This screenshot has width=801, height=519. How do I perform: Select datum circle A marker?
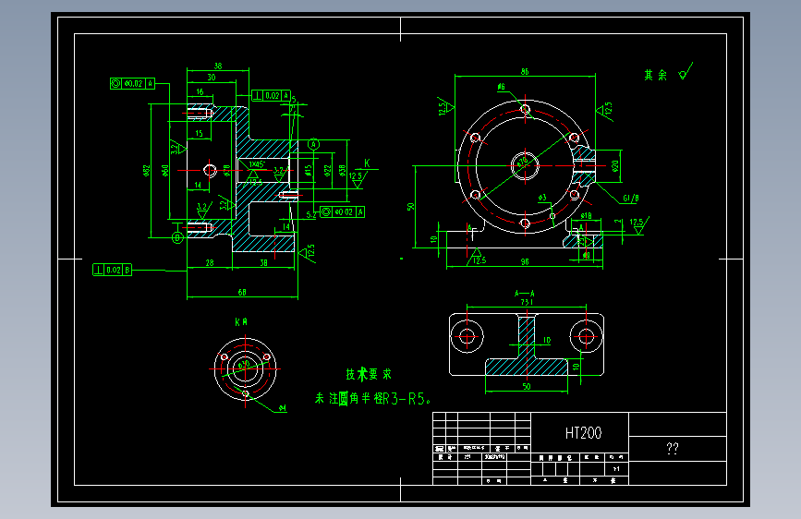[x=314, y=145]
